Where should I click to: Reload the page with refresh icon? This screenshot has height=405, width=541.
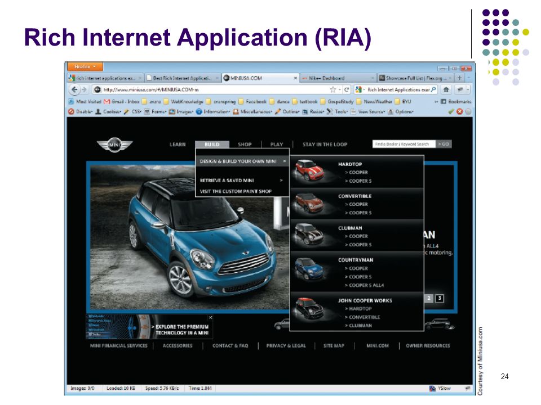[x=347, y=89]
